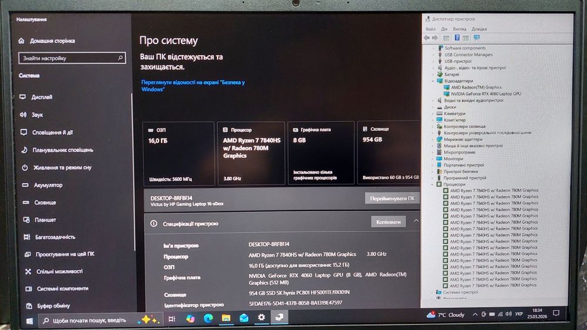The width and height of the screenshot is (587, 330).
Task: Select Комп'ютер in Device Manager tree
Action: tap(454, 120)
